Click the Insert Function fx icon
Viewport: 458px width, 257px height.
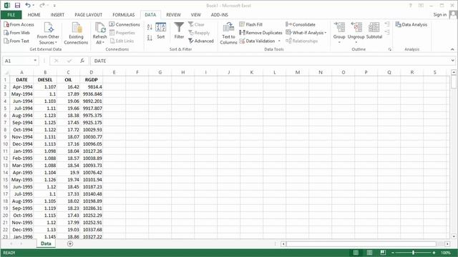(82, 61)
